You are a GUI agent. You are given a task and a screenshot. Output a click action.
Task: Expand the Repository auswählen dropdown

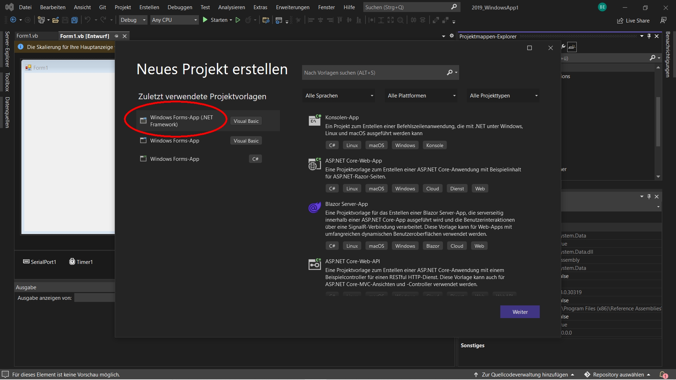tap(649, 375)
